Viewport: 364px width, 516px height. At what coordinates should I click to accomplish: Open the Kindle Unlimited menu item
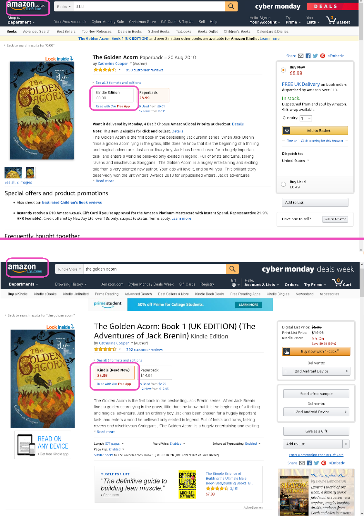[x=76, y=294]
